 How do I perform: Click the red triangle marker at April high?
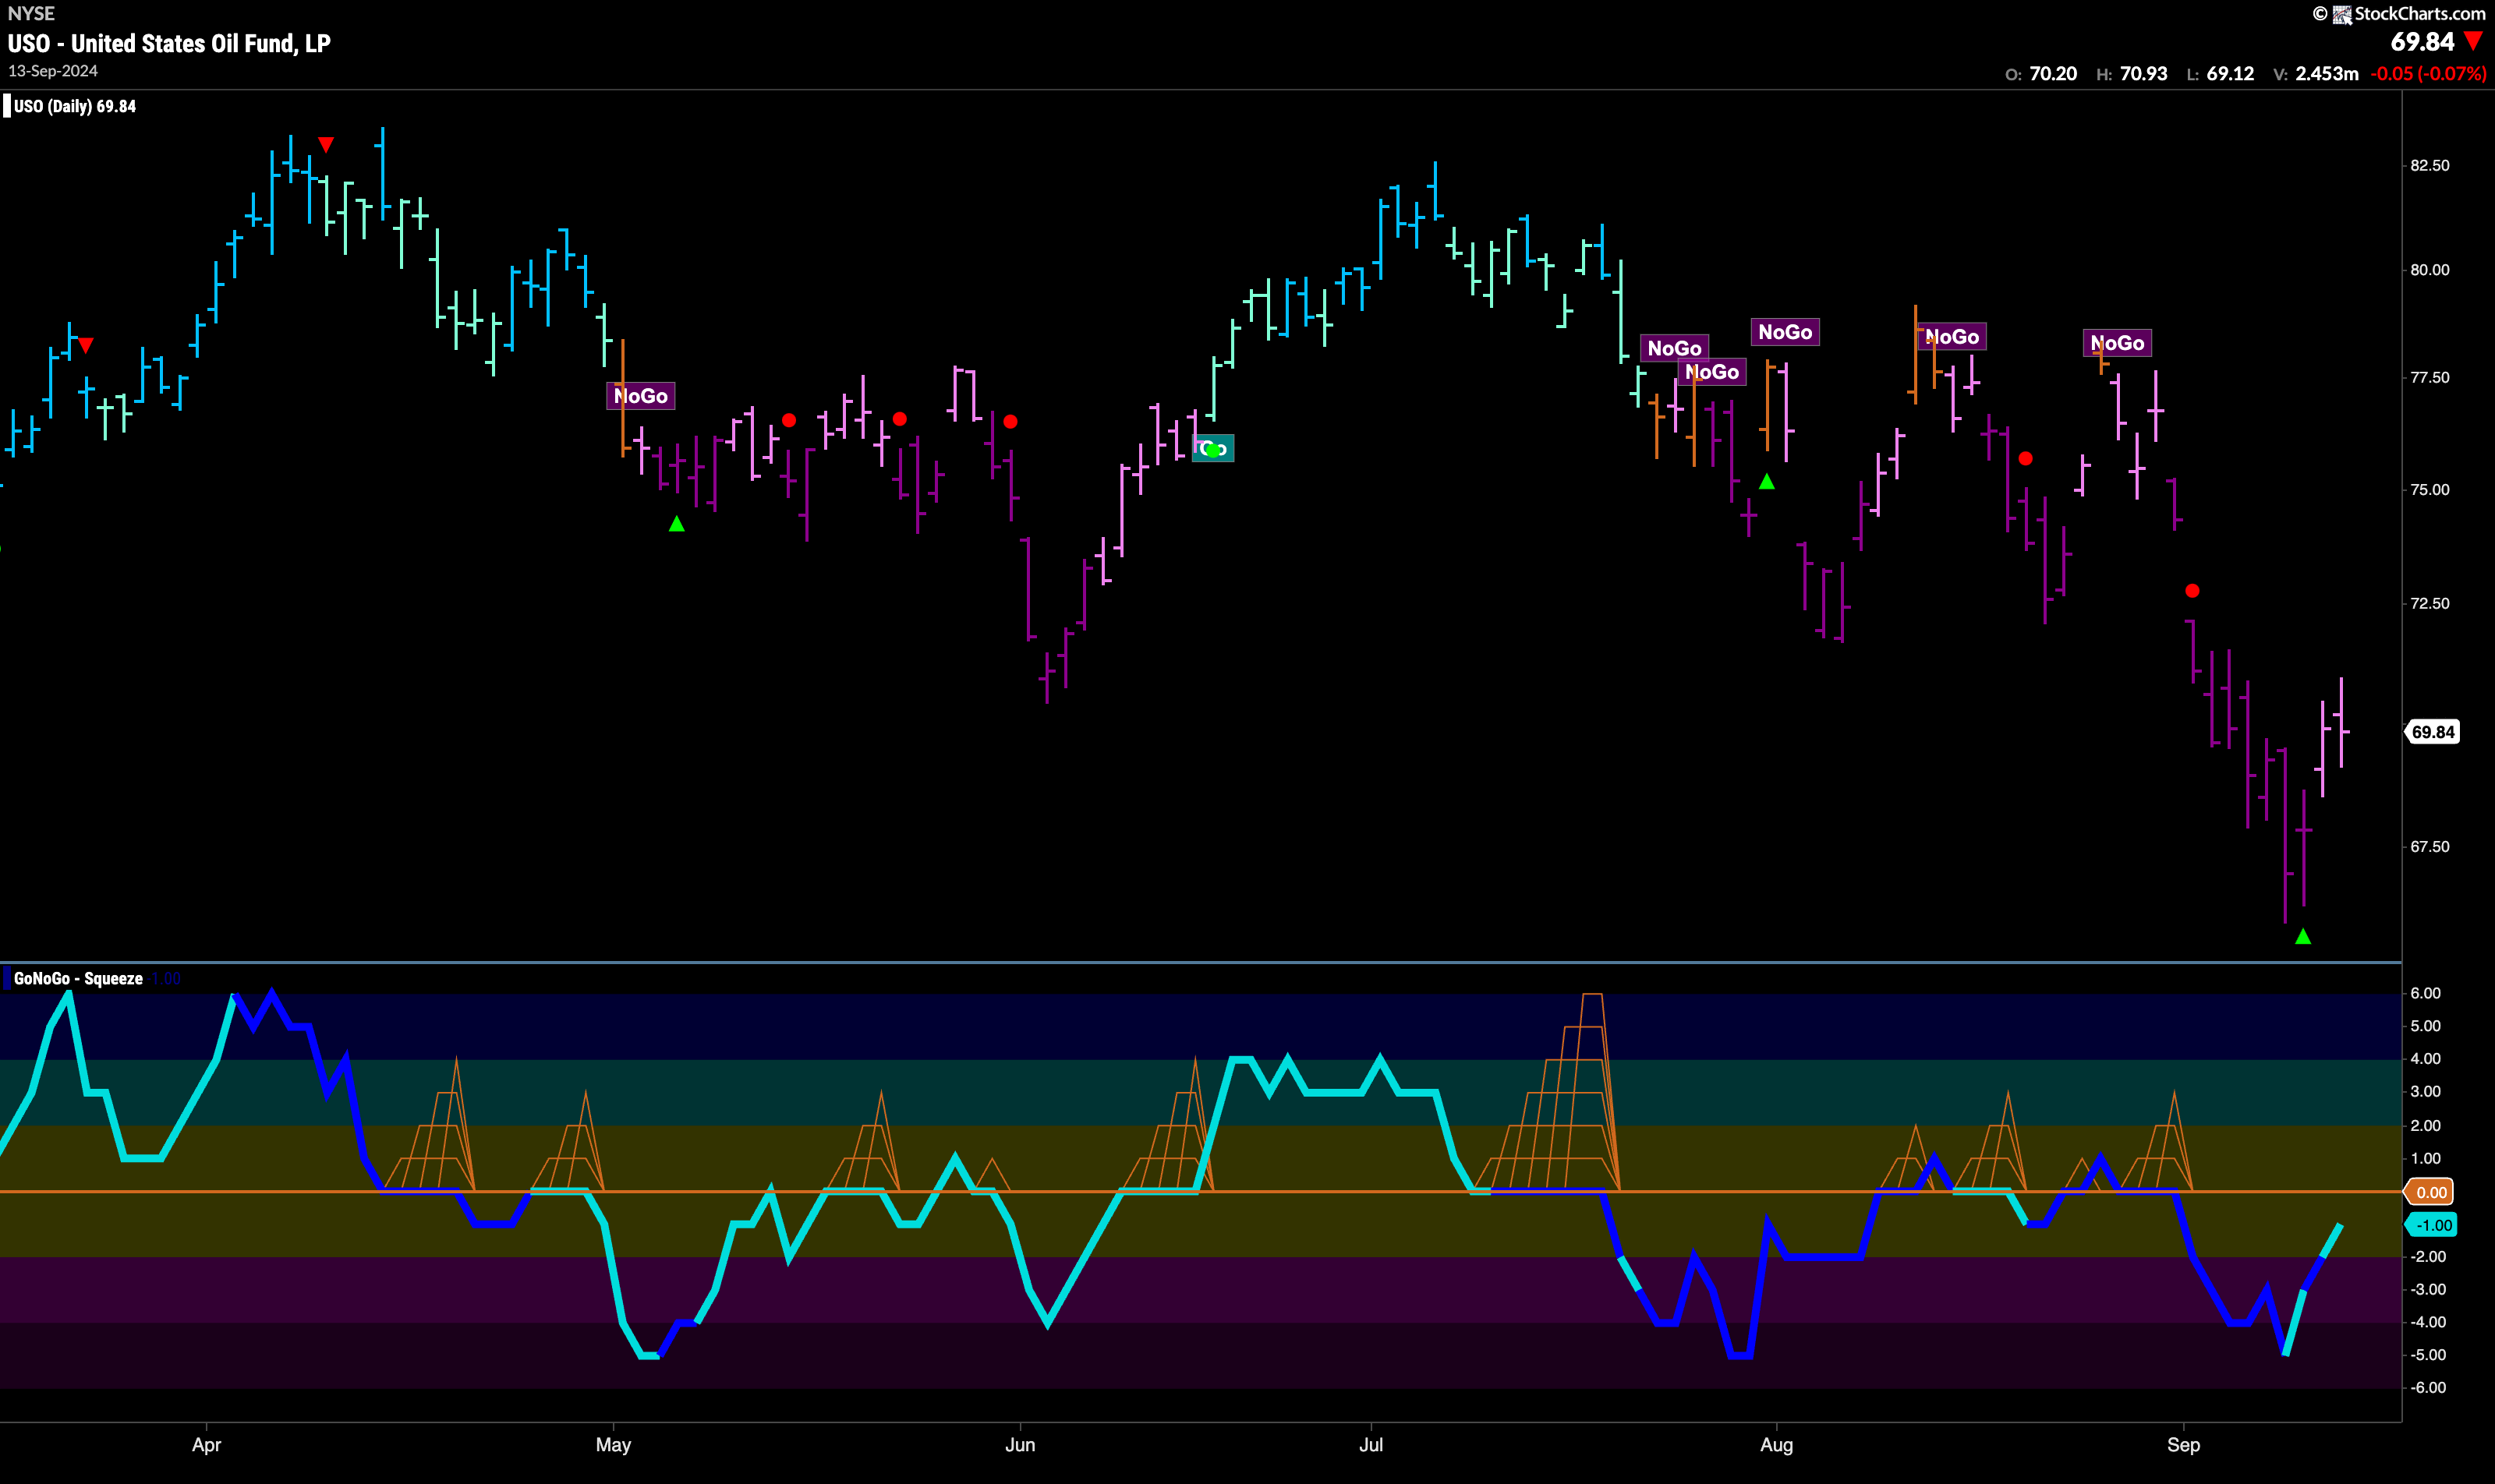click(325, 145)
